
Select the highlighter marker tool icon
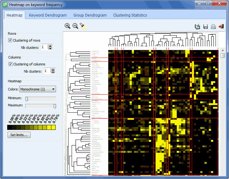(x=82, y=26)
